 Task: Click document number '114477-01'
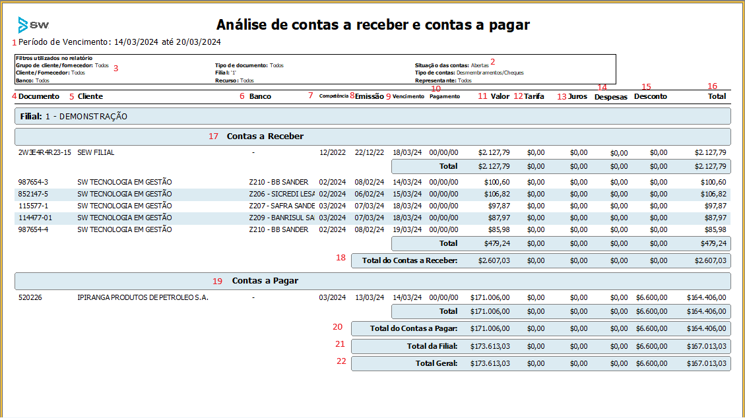click(x=35, y=218)
